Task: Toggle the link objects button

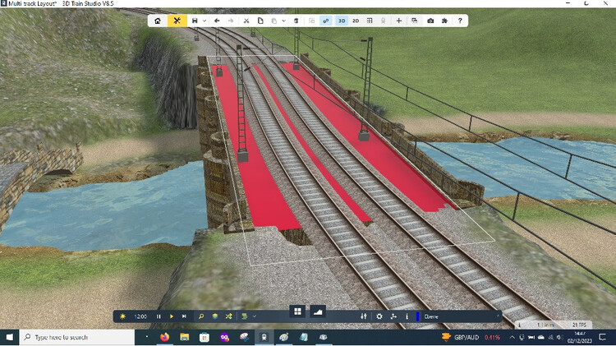Action: (326, 21)
